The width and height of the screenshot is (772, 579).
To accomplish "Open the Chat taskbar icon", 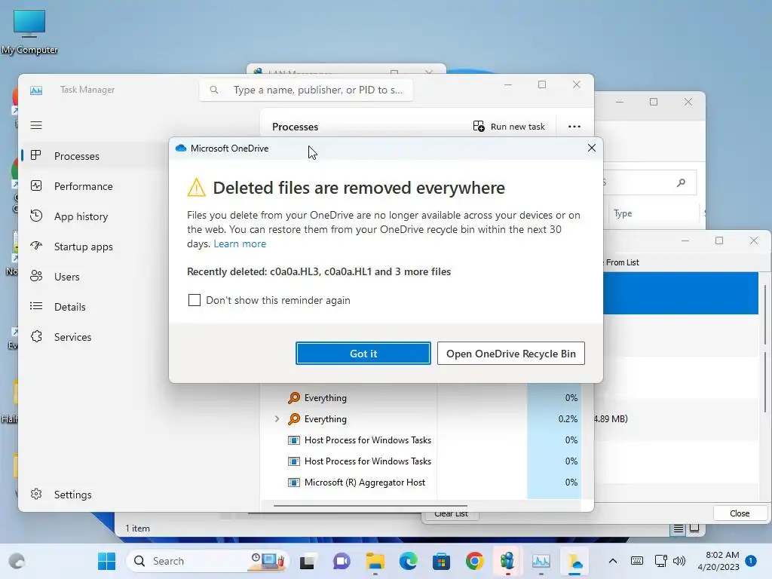I will (342, 561).
